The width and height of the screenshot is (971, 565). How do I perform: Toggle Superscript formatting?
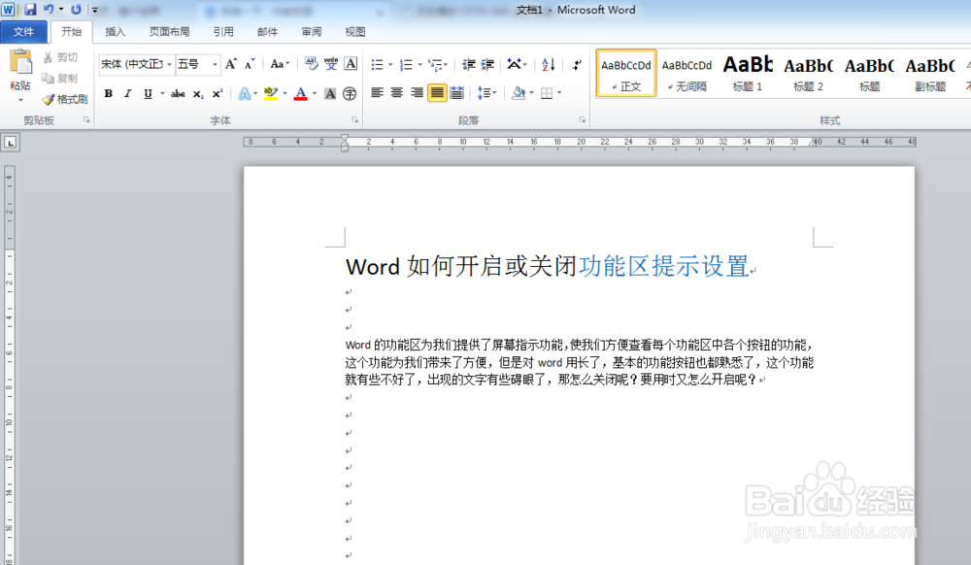[218, 93]
